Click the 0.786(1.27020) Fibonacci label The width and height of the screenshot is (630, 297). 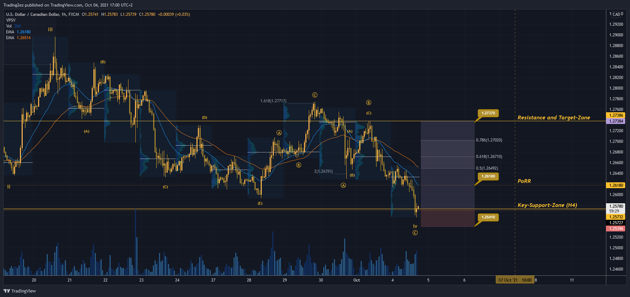click(x=489, y=140)
